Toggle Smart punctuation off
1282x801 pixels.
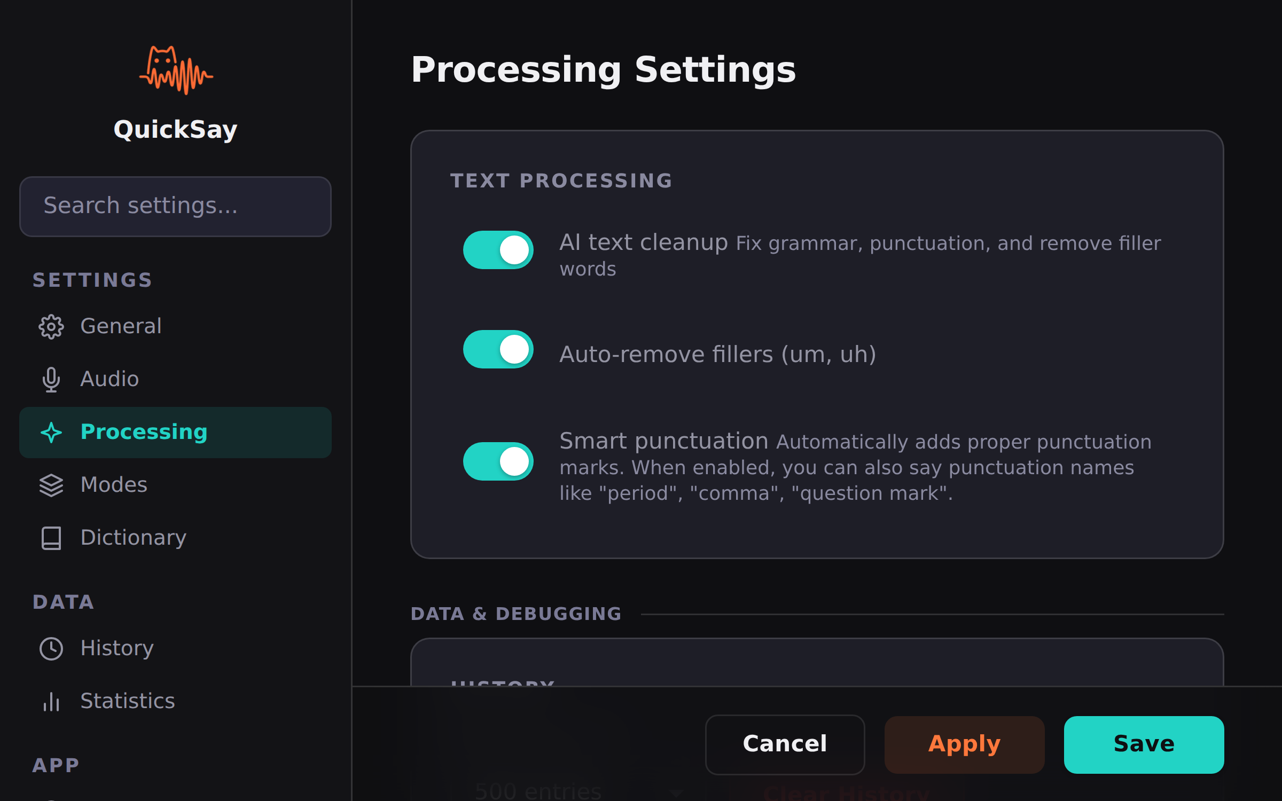(498, 460)
